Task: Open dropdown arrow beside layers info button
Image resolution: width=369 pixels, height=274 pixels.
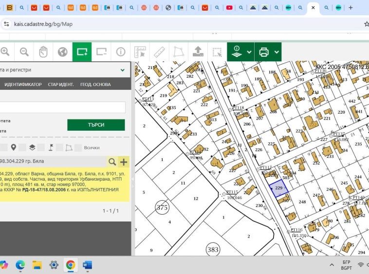Action: pos(249,52)
